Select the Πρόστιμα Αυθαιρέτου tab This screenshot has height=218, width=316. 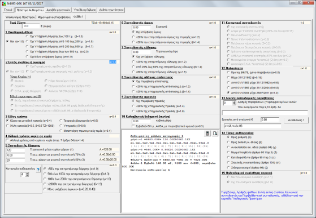30,10
